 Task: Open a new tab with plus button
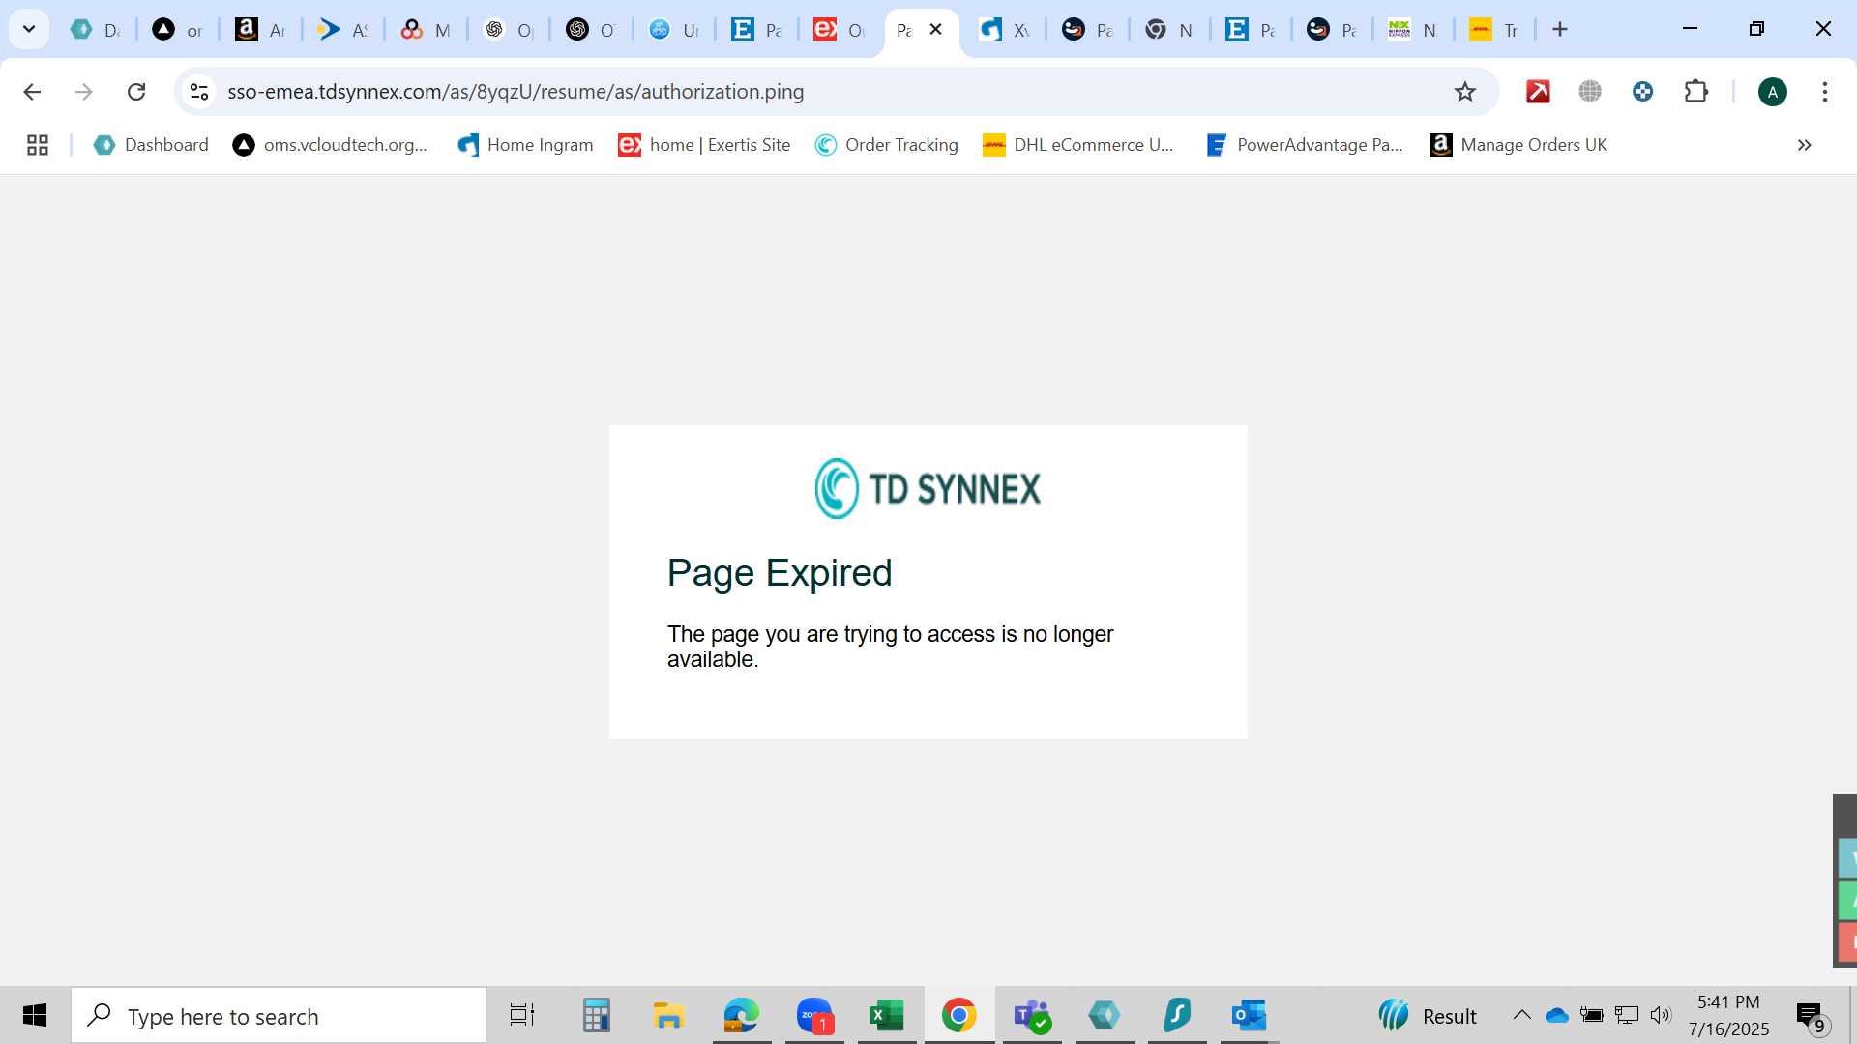coord(1559,30)
